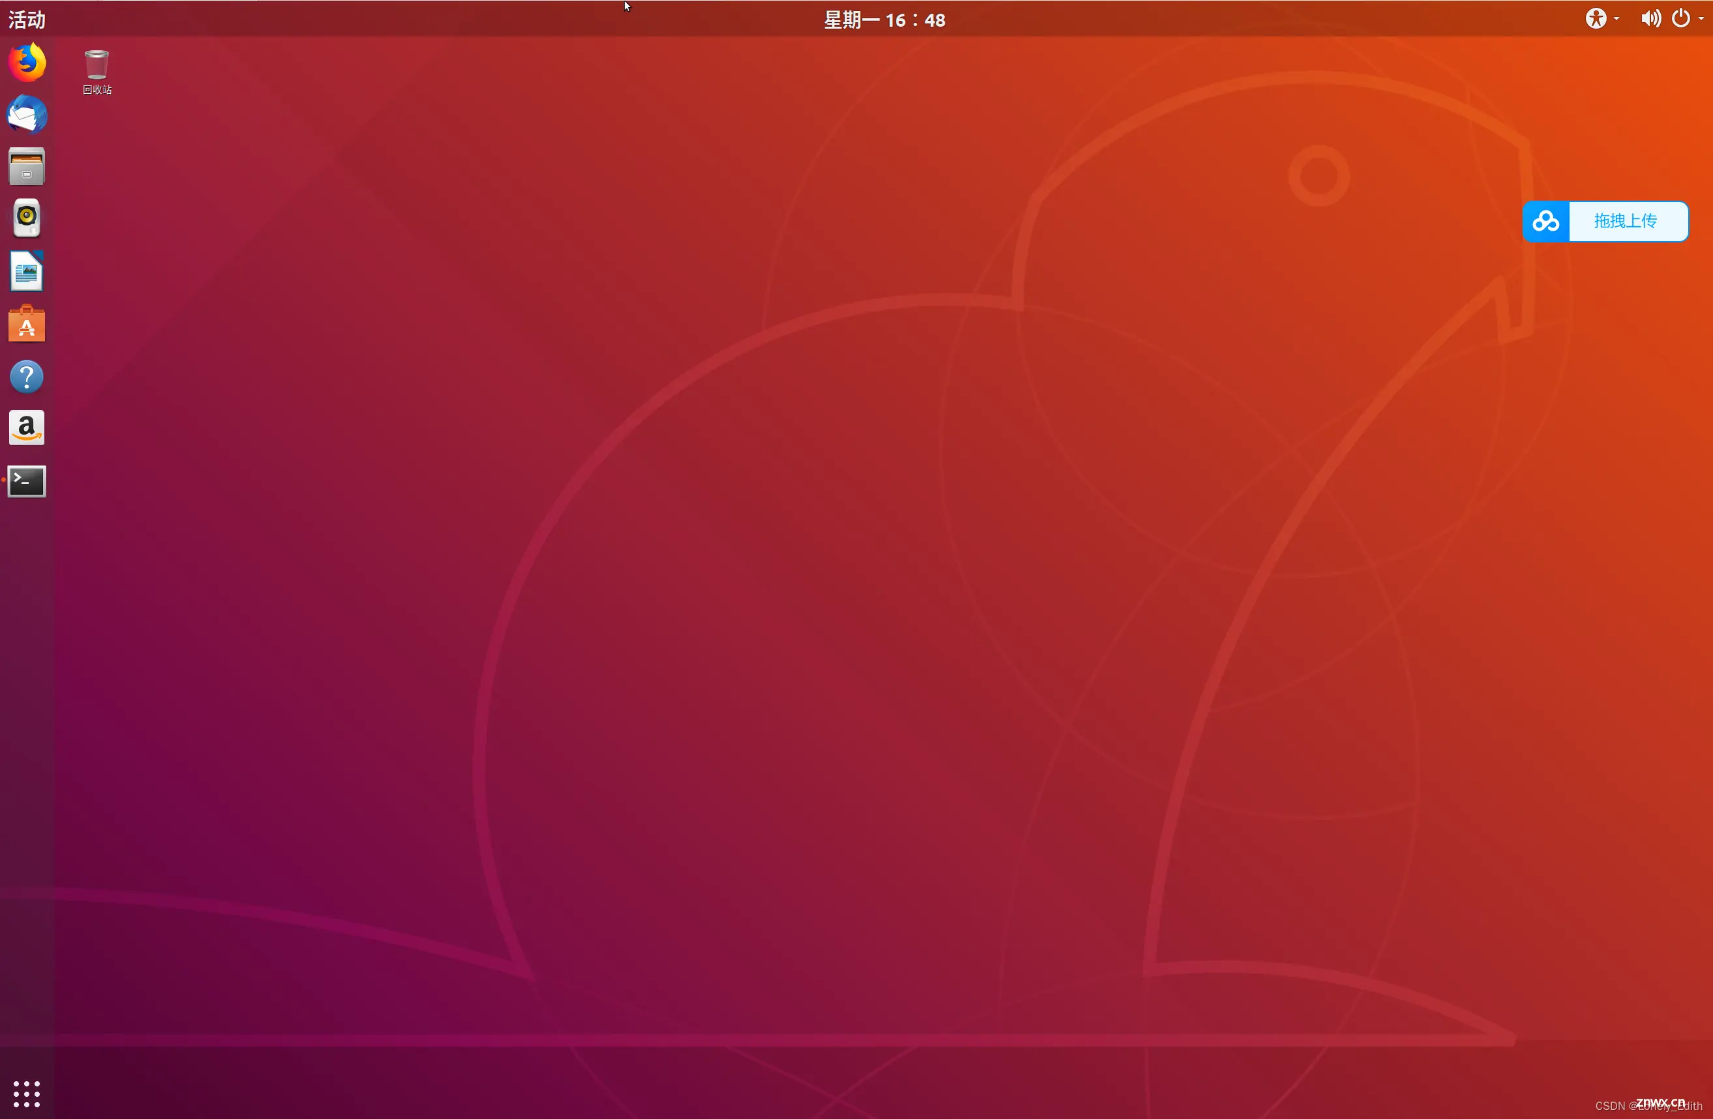Click the volume speaker icon
This screenshot has width=1713, height=1119.
click(1650, 19)
